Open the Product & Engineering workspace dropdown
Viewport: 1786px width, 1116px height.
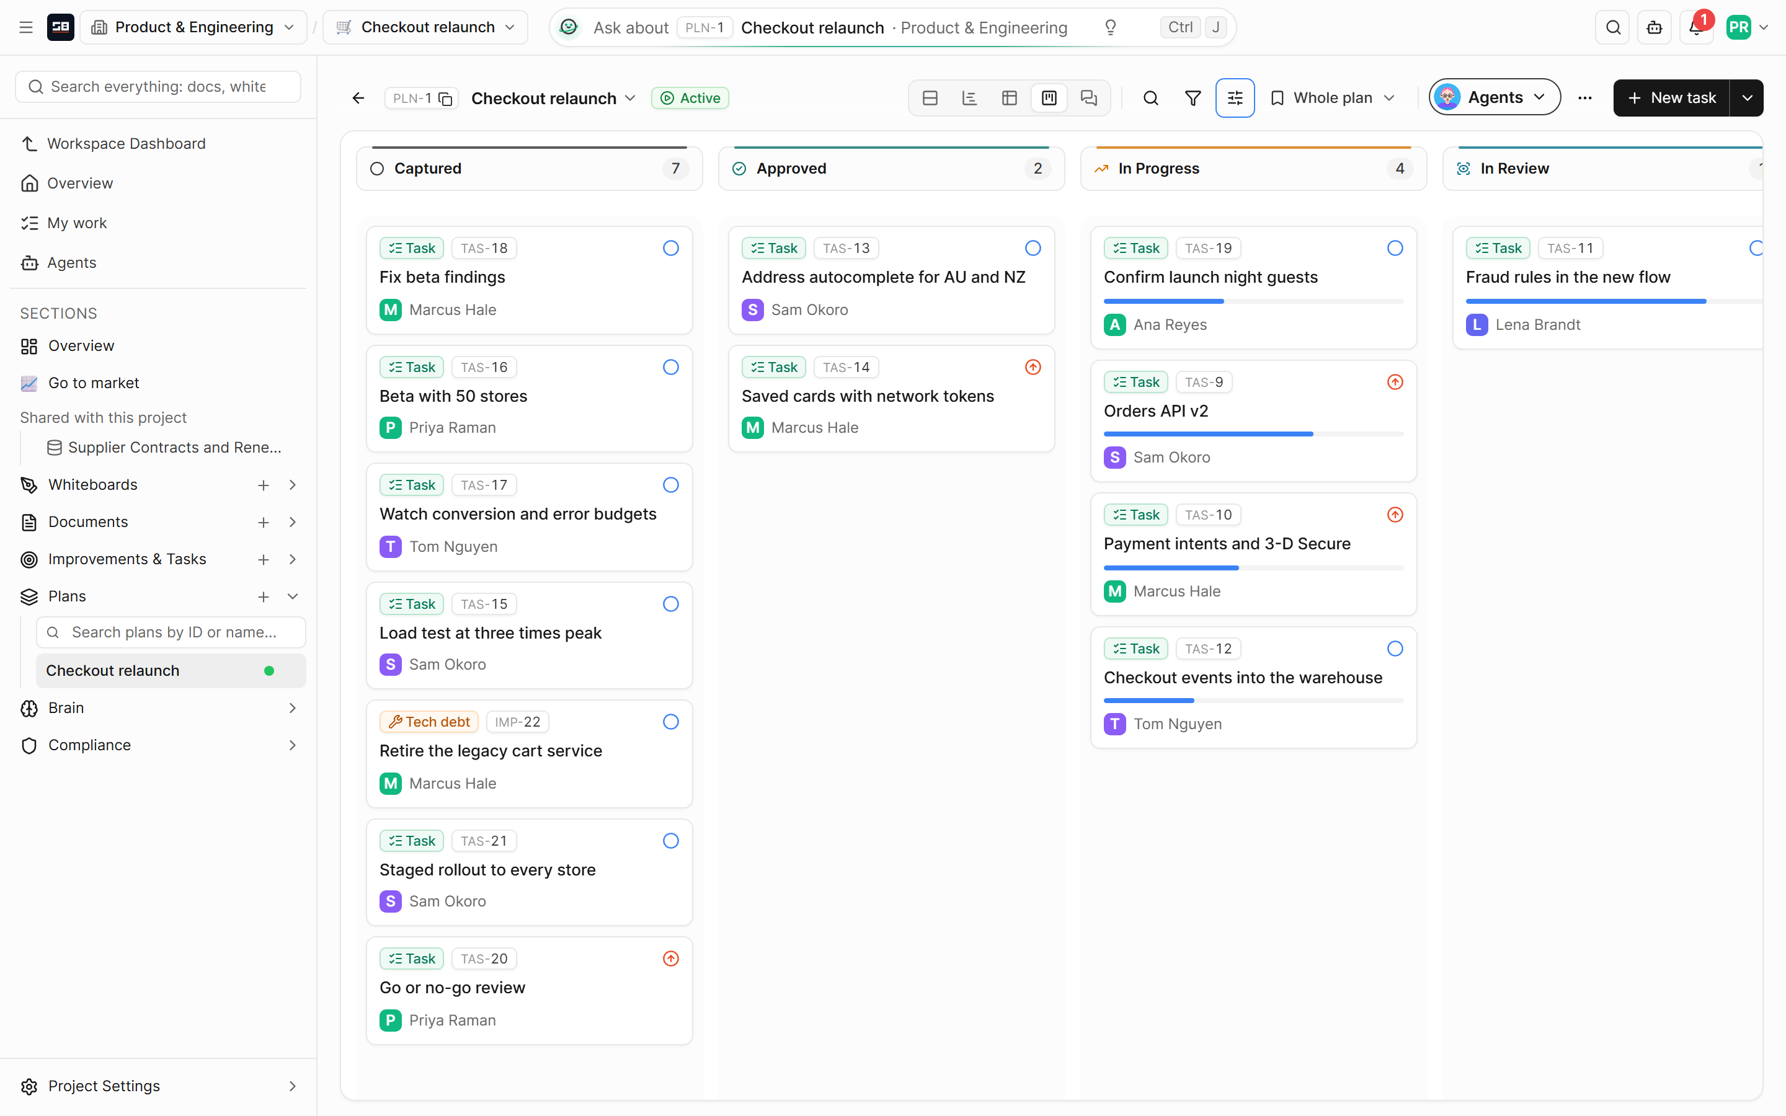(x=193, y=27)
